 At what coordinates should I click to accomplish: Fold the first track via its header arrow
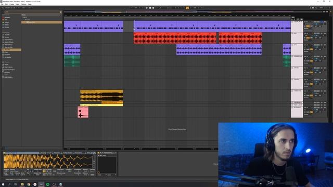coord(292,22)
